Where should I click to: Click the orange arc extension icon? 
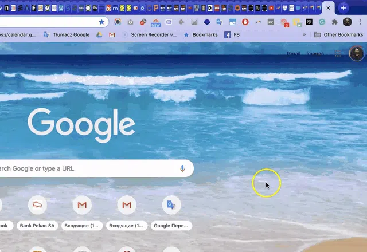(258, 22)
